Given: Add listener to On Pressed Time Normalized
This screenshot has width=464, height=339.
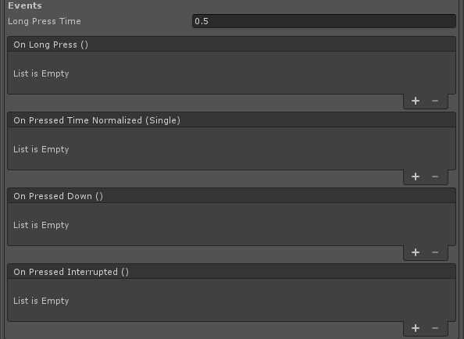Looking at the screenshot, I should tap(416, 177).
